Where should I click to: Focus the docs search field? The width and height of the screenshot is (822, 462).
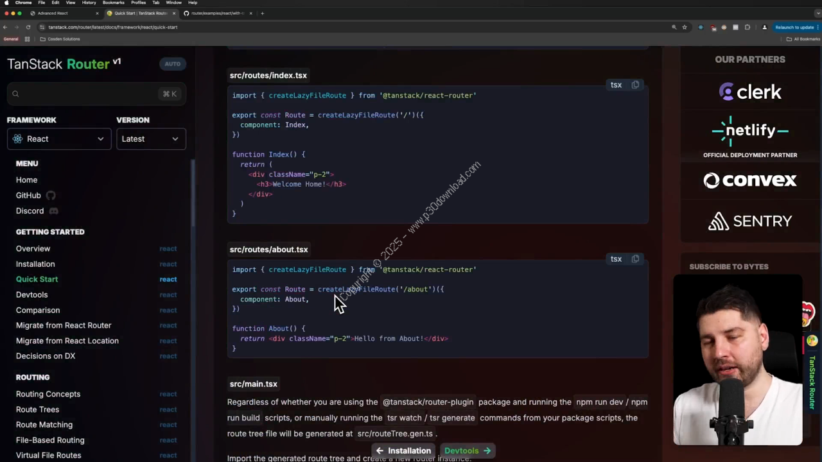96,94
